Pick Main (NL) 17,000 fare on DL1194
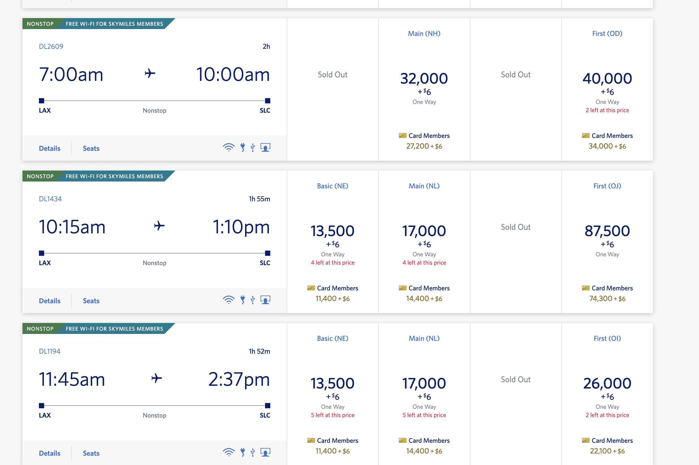This screenshot has height=465, width=699. point(424,384)
